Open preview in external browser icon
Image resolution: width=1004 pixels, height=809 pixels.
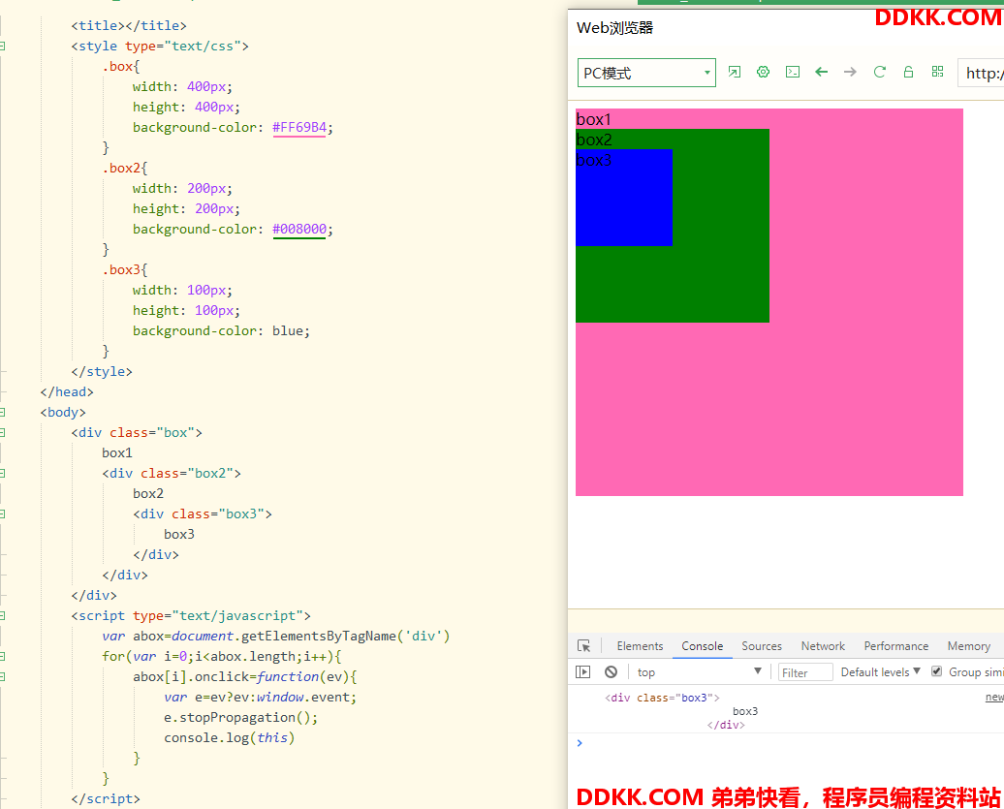[x=734, y=72]
